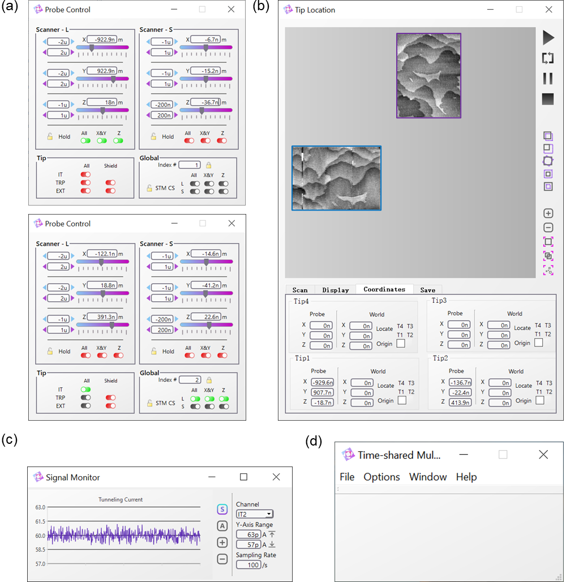Toggle Tip IT All green switch in Index 2 window
Viewport: 566px width, 582px height.
[85, 390]
